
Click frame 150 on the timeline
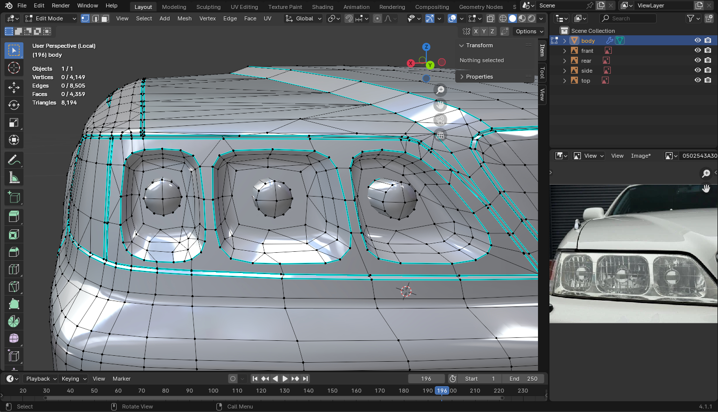(x=332, y=391)
